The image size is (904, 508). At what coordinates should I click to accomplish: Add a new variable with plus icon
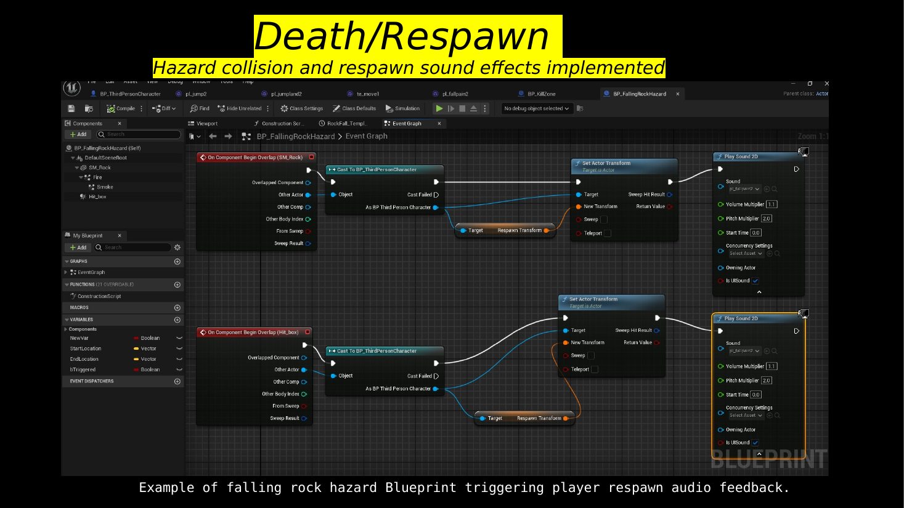(177, 320)
